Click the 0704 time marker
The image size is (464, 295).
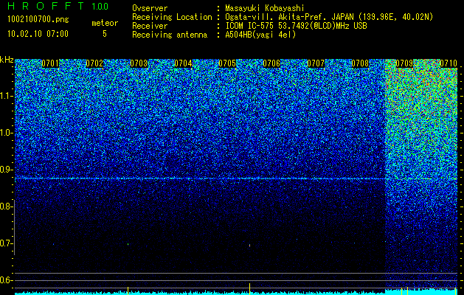[183, 63]
